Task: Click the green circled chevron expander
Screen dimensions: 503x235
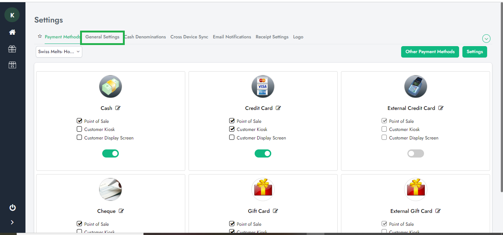Action: click(486, 38)
